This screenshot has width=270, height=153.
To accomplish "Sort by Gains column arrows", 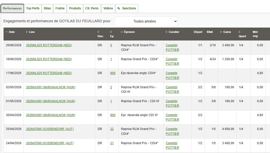I will (221, 32).
